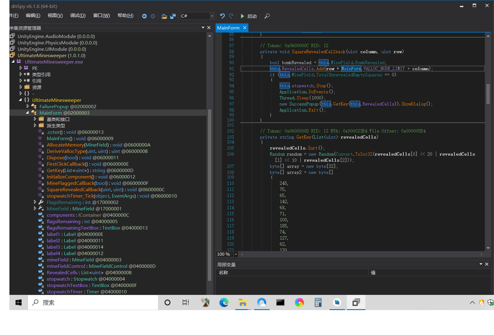The image size is (494, 335).
Task: Click the save all icon in toolbar
Action: [173, 16]
